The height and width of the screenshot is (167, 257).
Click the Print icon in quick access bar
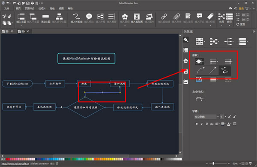coord(32,3)
